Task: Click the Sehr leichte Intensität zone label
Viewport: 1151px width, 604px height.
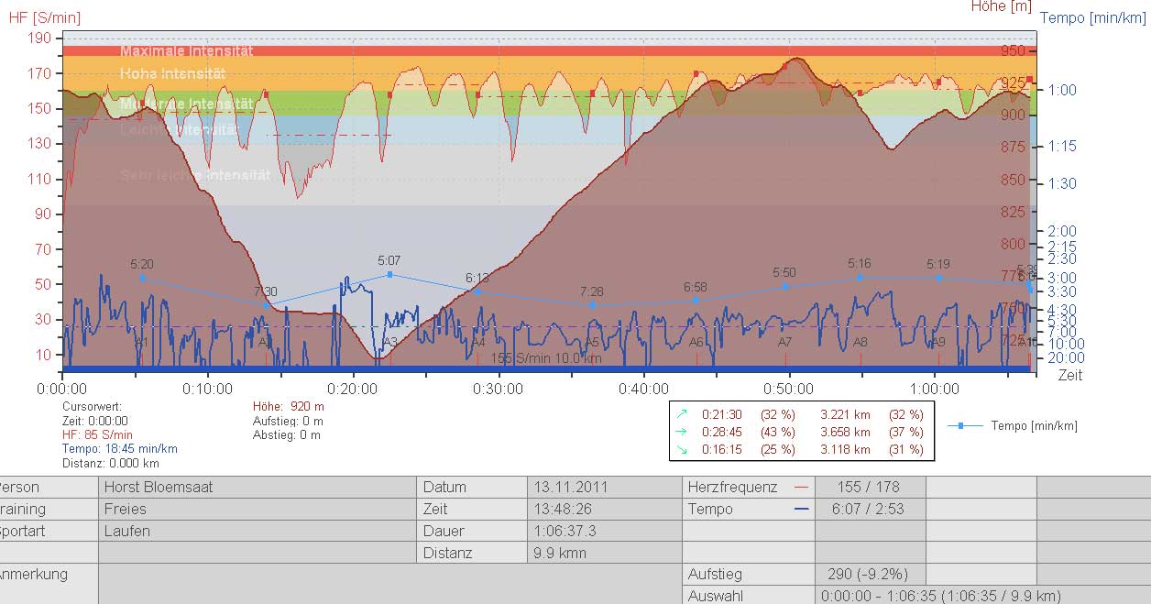Action: (195, 175)
